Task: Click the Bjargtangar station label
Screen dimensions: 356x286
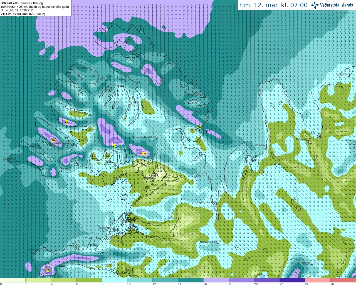Action: coord(9,159)
